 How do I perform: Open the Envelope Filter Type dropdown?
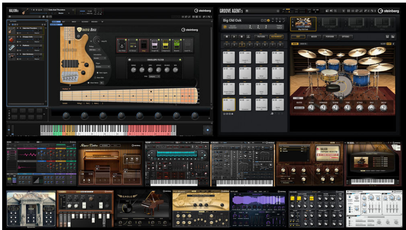click(x=155, y=77)
